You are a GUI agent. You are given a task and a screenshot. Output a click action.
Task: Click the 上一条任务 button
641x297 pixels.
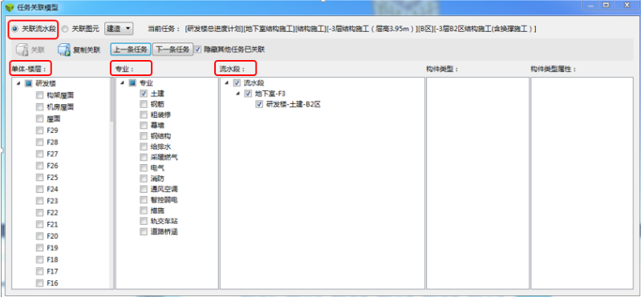click(131, 50)
